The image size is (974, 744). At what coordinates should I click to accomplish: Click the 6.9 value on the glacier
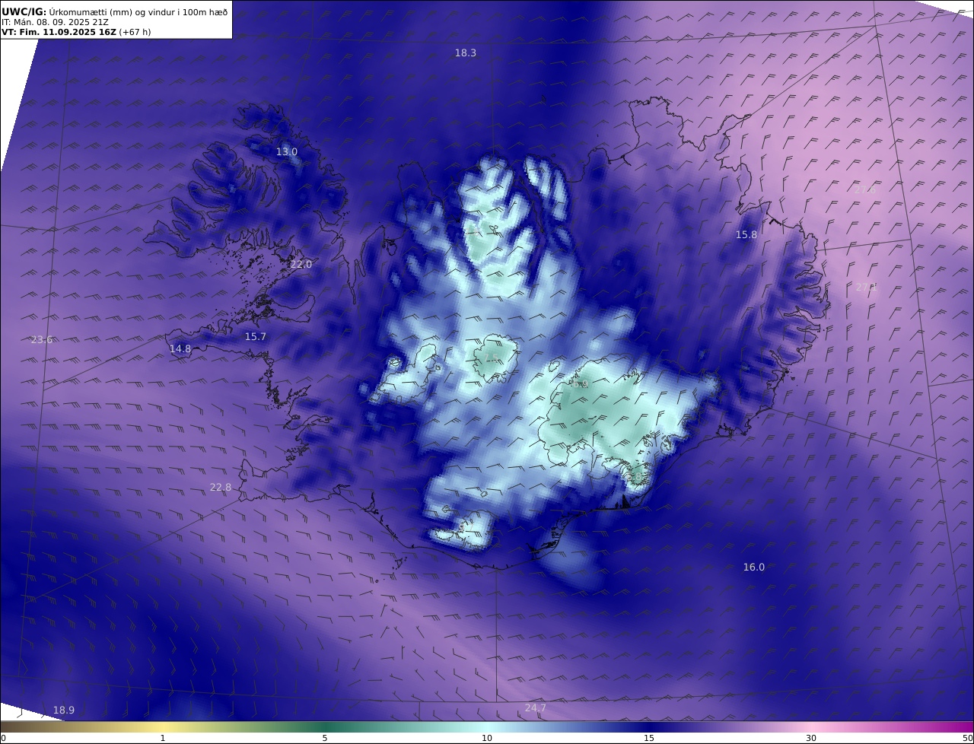(581, 383)
